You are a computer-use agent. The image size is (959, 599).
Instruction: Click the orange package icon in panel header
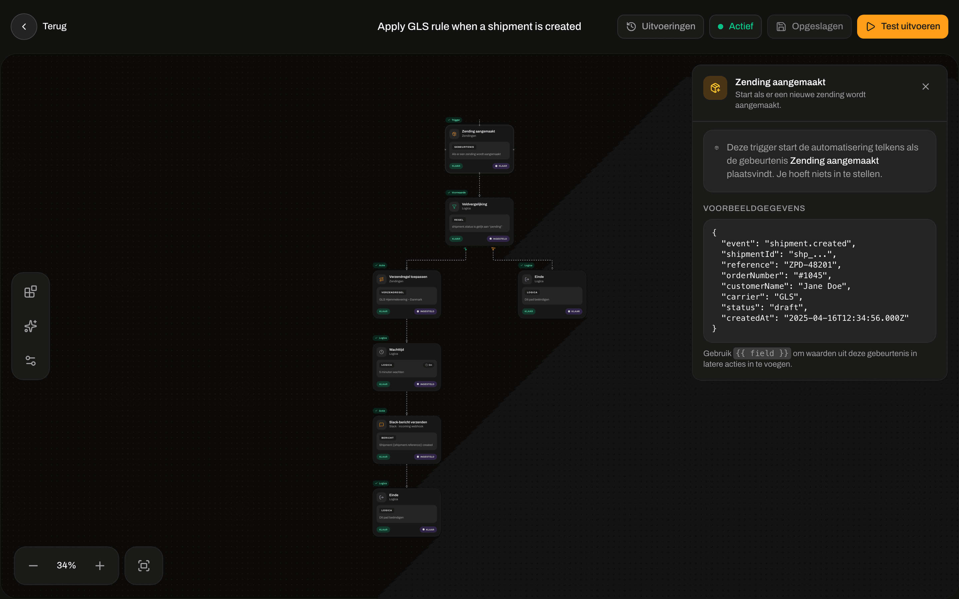pos(715,88)
